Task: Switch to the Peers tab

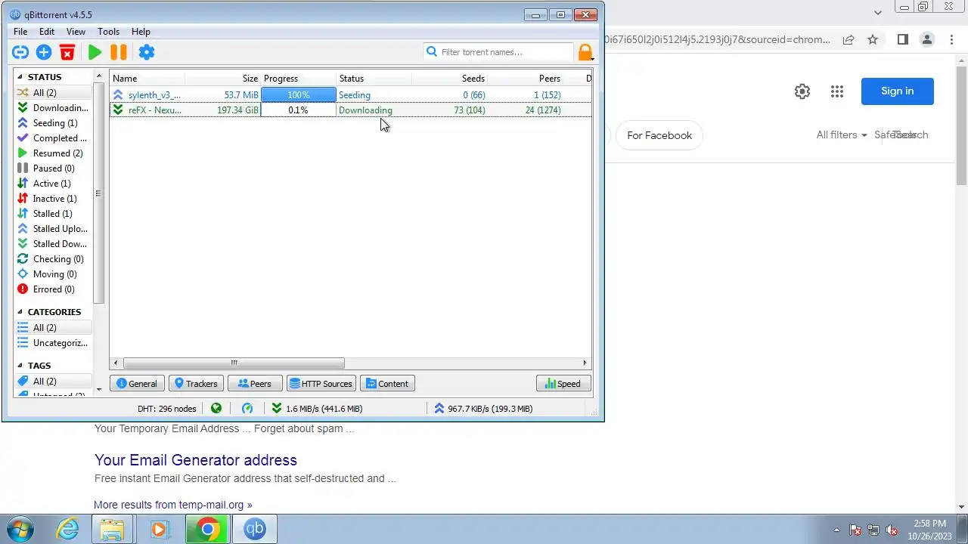Action: (255, 384)
